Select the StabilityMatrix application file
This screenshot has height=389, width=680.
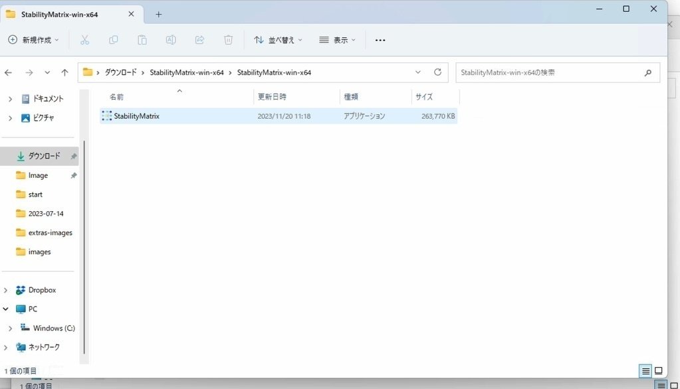point(279,116)
